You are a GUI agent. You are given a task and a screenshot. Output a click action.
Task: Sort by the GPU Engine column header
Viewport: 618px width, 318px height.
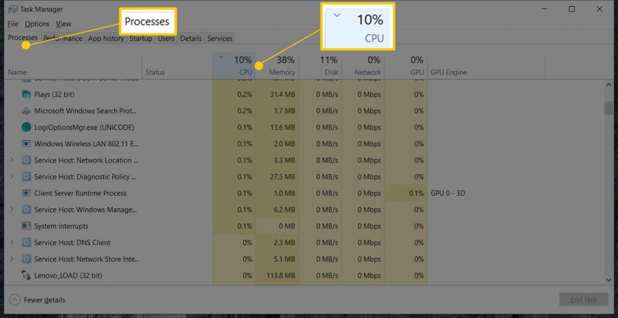[486, 66]
